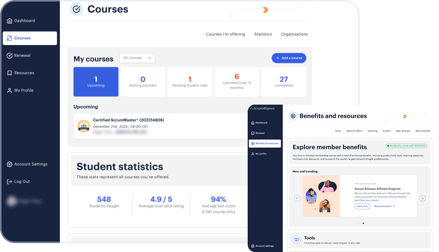Click the 548 Students Taught stat

pyautogui.click(x=104, y=202)
